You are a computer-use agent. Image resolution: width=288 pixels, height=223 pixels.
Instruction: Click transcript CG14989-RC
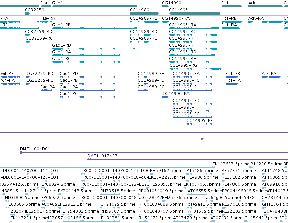click(x=139, y=42)
